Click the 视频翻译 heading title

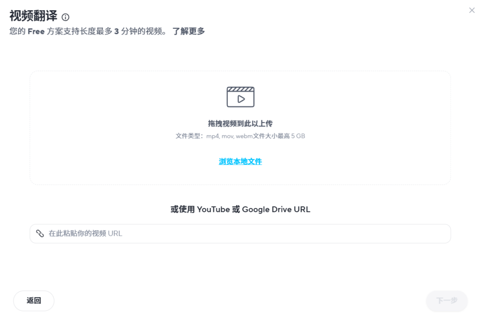pos(33,17)
